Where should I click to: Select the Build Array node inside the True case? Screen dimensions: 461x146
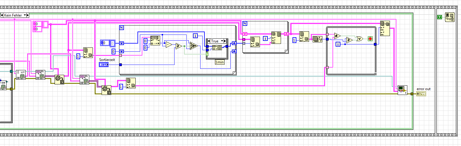pyautogui.click(x=217, y=47)
